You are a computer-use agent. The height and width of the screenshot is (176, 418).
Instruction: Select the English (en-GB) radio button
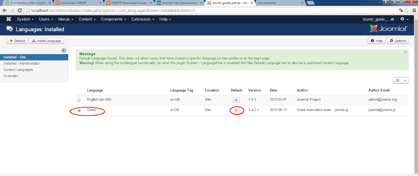pos(79,100)
